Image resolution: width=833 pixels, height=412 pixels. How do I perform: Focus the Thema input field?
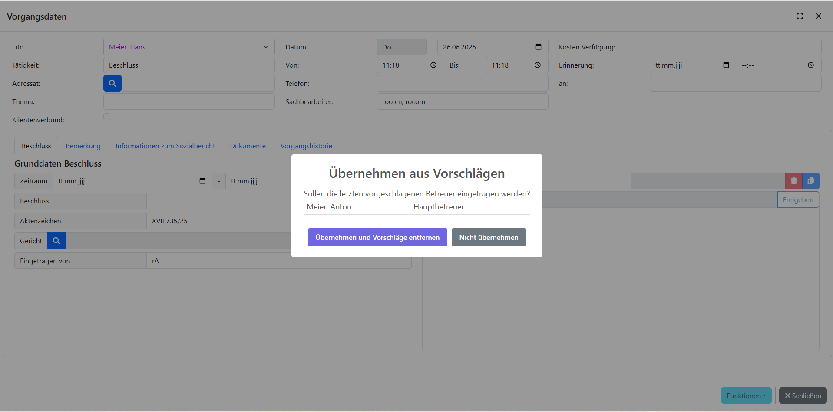[189, 101]
